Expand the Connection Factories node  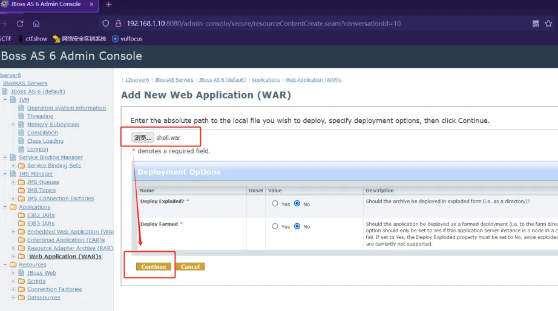click(x=13, y=289)
